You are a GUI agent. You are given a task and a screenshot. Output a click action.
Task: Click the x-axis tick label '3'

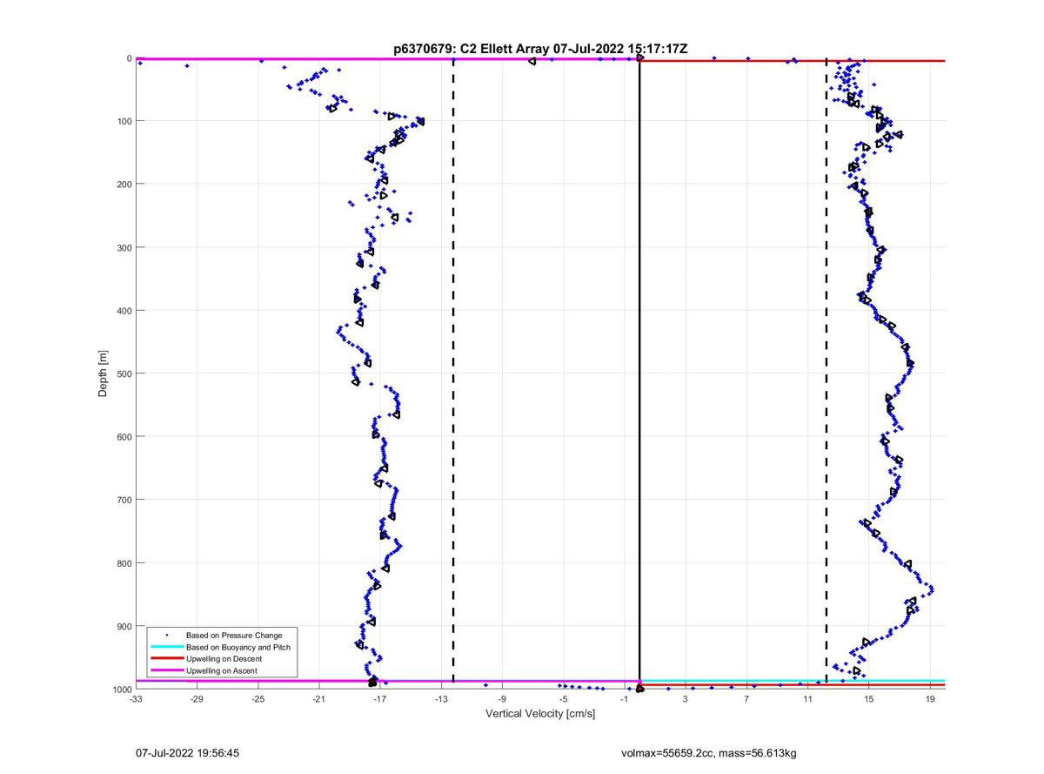[x=686, y=699]
